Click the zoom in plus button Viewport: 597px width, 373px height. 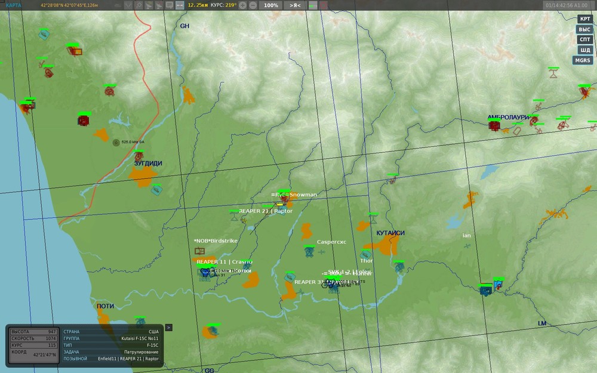tap(242, 5)
